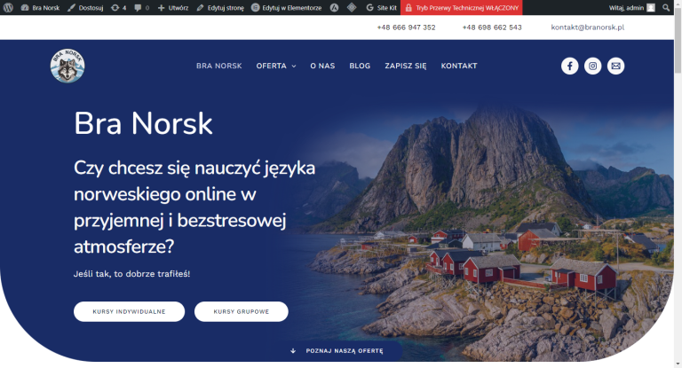Click the WordPress logo icon

coord(8,7)
